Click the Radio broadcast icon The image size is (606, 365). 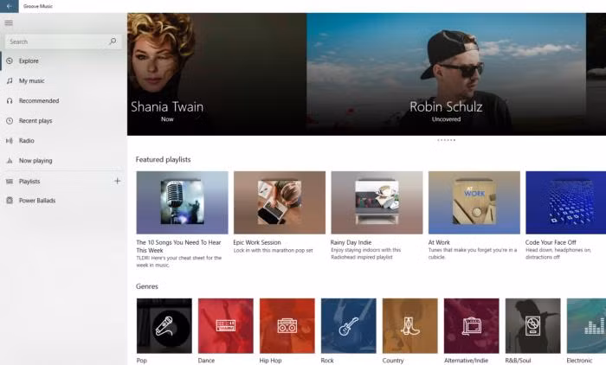pyautogui.click(x=10, y=141)
